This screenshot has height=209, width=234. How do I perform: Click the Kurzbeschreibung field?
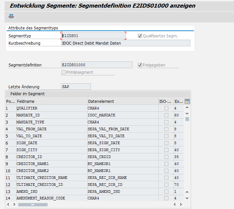pos(126,43)
